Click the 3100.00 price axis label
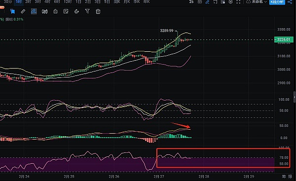Image resolution: width=296 pixels, height=181 pixels. click(284, 56)
